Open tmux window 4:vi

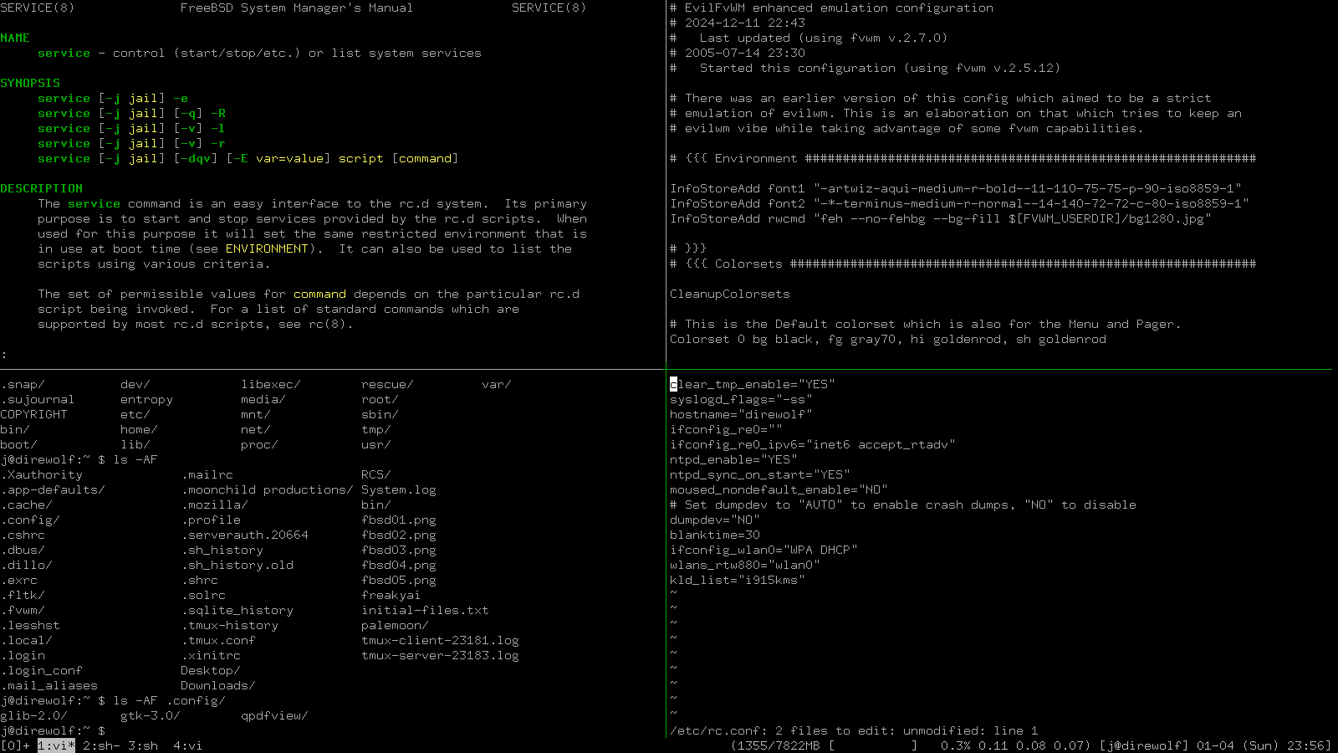(187, 745)
